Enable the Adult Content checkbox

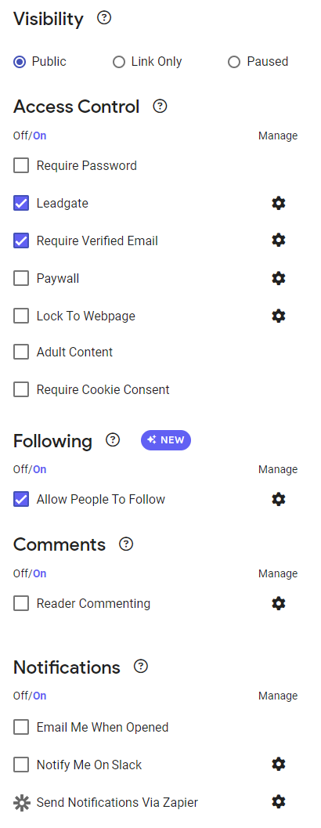click(x=21, y=352)
